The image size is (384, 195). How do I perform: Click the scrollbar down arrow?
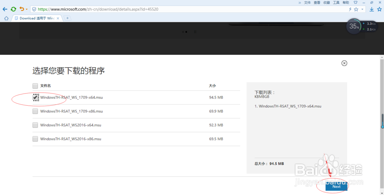pos(382,193)
